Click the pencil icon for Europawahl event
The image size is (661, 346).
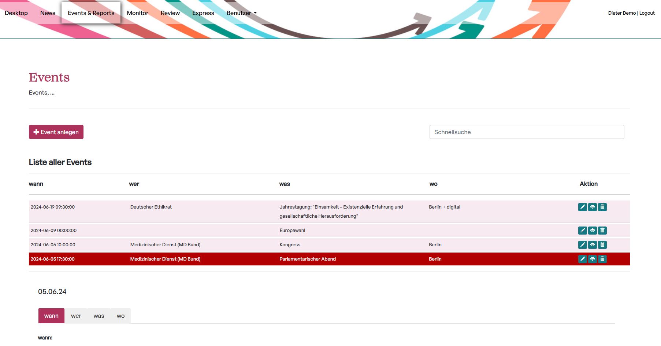click(x=582, y=231)
